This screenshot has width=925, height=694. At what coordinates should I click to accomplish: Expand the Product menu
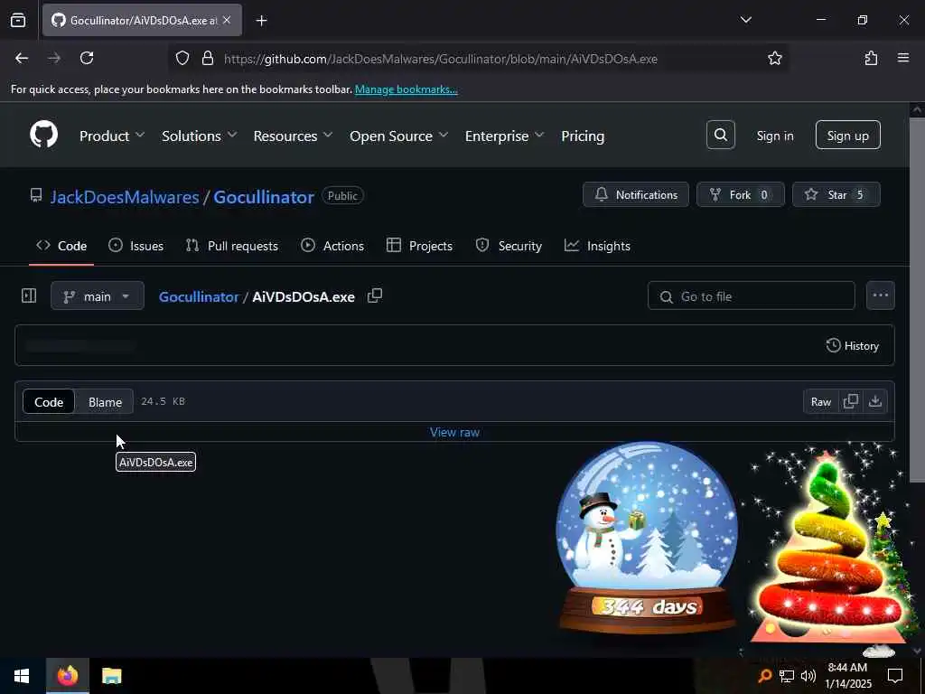click(112, 136)
